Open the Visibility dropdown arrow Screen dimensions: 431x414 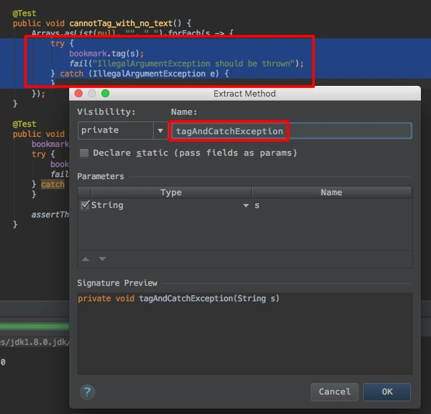pos(160,130)
